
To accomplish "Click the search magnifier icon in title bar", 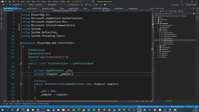I will click(93, 2).
